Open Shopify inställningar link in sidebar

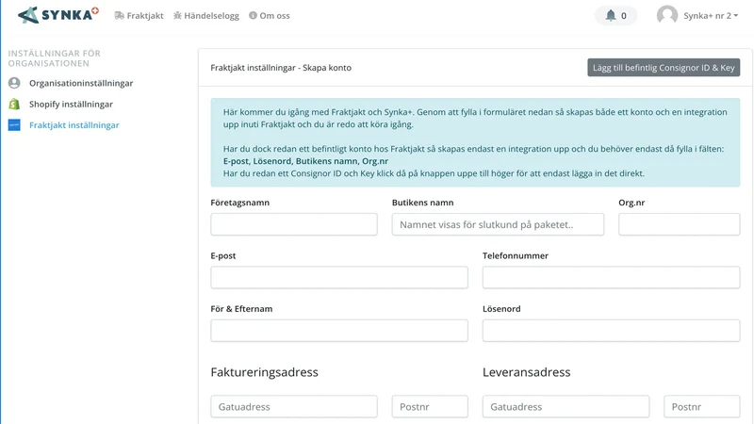[x=71, y=105]
